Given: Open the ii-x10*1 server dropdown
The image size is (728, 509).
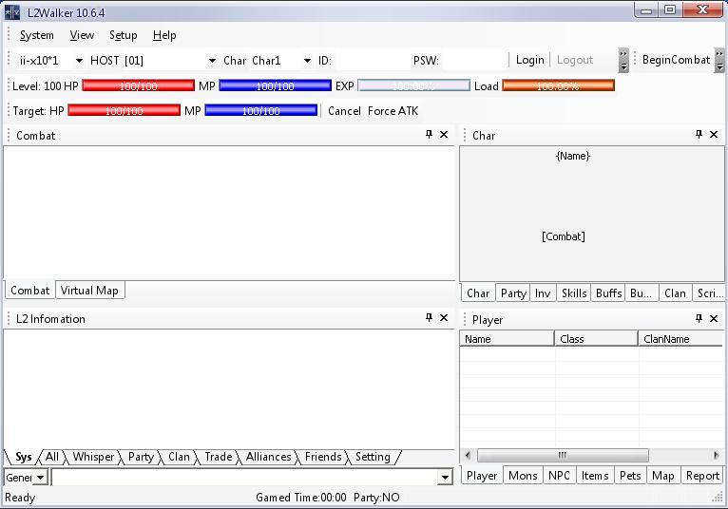Looking at the screenshot, I should pos(79,61).
